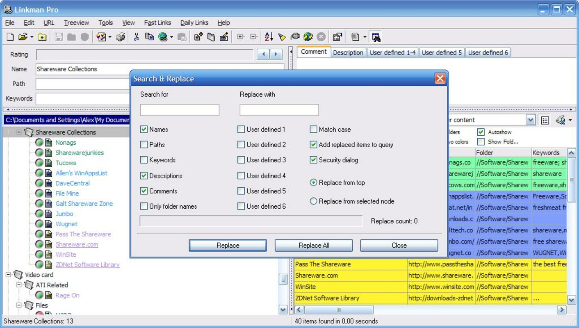Click the tree vertical scrollbar thumb
This screenshot has width=579, height=328.
[283, 279]
